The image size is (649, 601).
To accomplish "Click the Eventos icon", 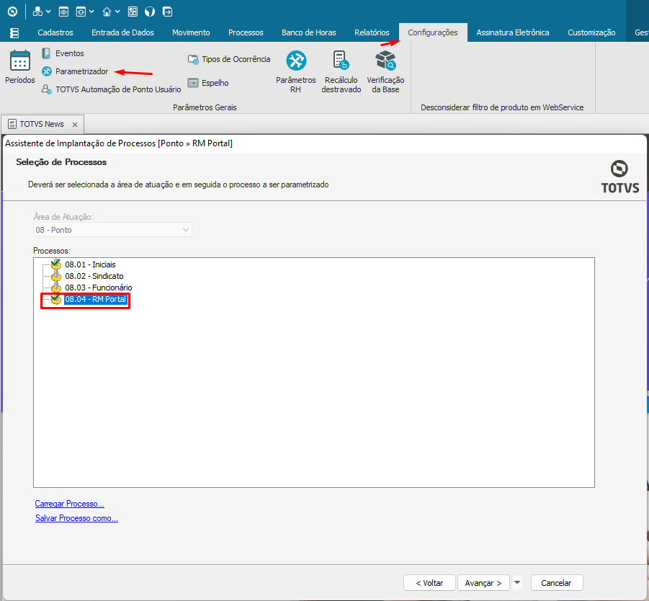I will [x=46, y=53].
